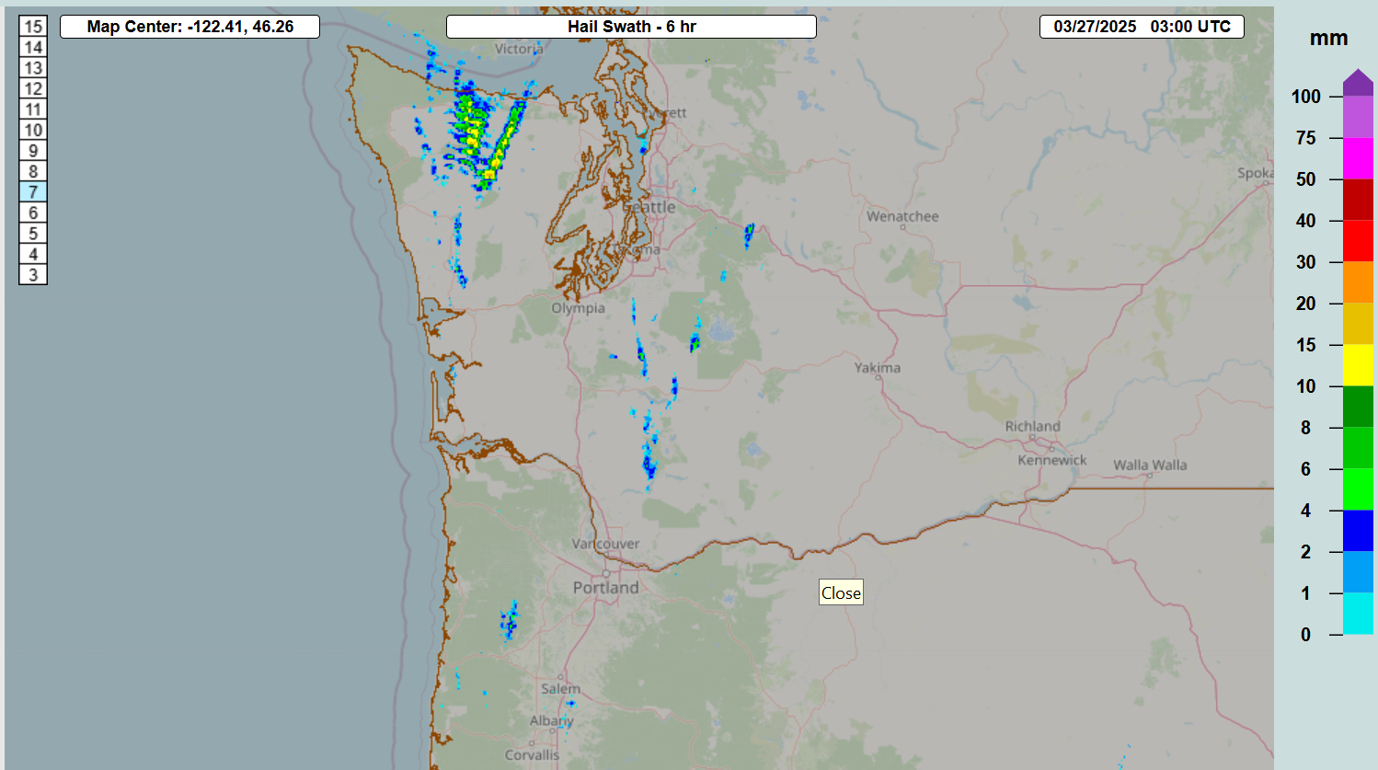Open the Hail Swath - 6 hr product label
This screenshot has width=1378, height=770.
pyautogui.click(x=631, y=27)
